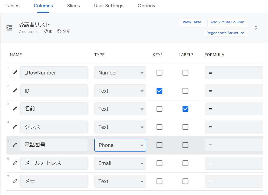Edit the 電話番号 column via pencil icon

pos(15,145)
